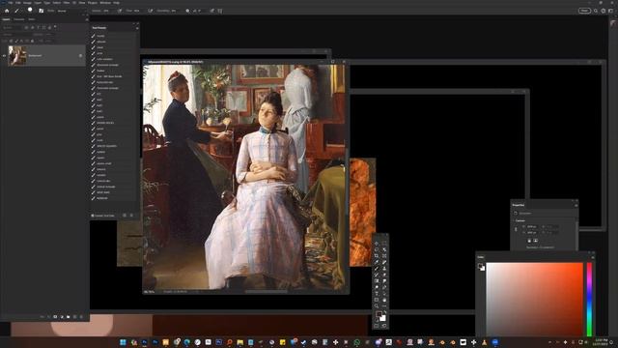The height and width of the screenshot is (348, 618).
Task: Toggle Quick Mask mode in the tools panel
Action: click(x=377, y=326)
